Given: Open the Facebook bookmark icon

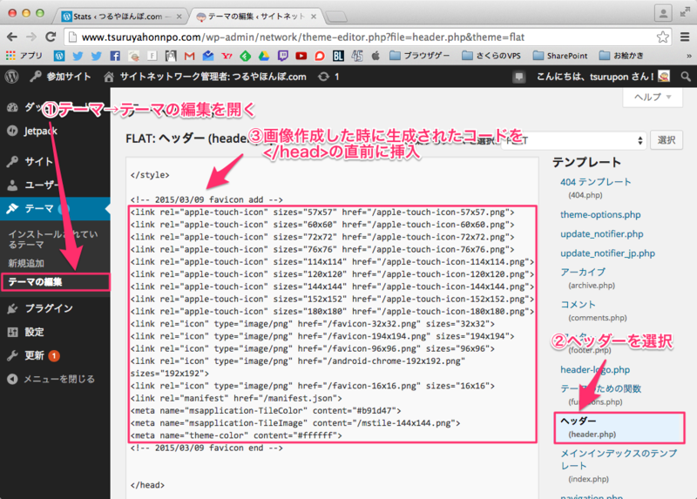Looking at the screenshot, I should coord(115,56).
